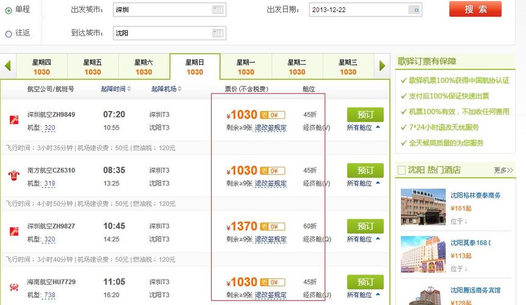
Task: Open aircraft type 738 link for HU7729
Action: tap(49, 295)
